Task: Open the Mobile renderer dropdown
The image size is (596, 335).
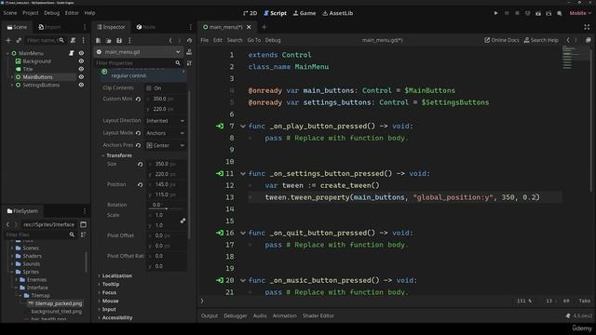Action: pyautogui.click(x=580, y=13)
